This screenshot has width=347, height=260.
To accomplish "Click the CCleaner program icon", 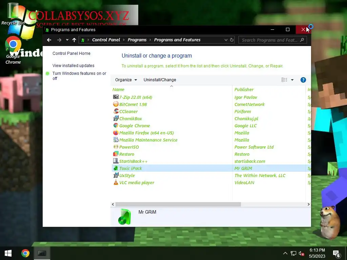I will tap(116, 111).
